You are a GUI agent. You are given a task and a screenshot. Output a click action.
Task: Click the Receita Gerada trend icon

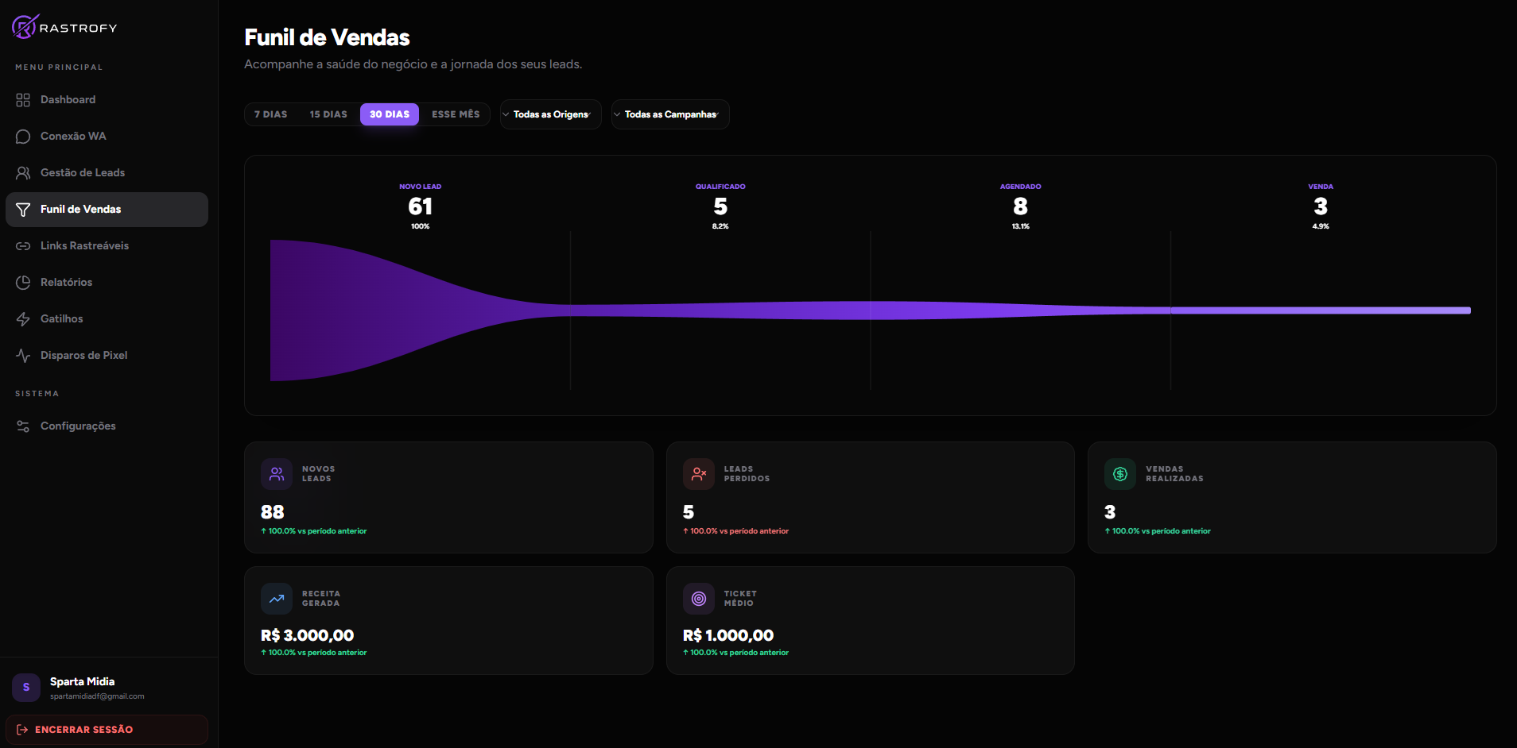point(277,600)
